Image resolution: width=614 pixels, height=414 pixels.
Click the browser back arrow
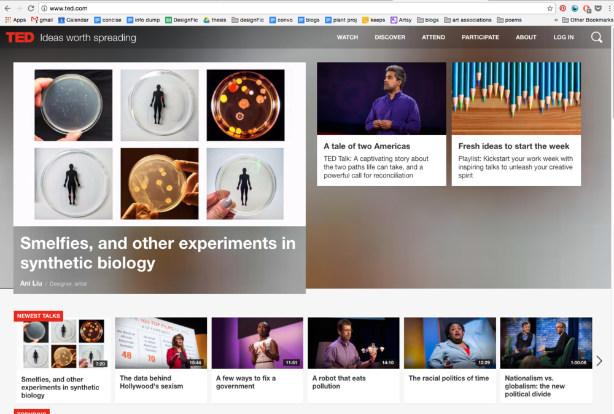(x=7, y=8)
